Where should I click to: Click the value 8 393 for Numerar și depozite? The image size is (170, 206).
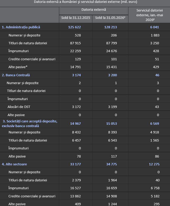112,132
